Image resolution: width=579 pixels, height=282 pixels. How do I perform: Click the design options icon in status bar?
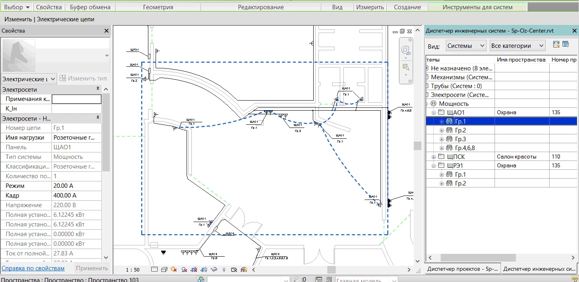[x=319, y=279]
